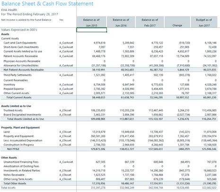Screen dimensions: 220x192
Task: Select the Cash and Cash Equivalents row label
Action: click(x=20, y=43)
